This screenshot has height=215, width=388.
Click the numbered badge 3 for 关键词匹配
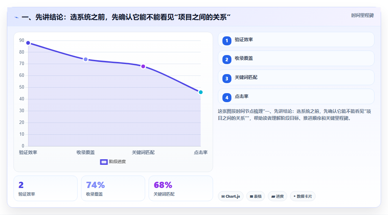coord(227,79)
